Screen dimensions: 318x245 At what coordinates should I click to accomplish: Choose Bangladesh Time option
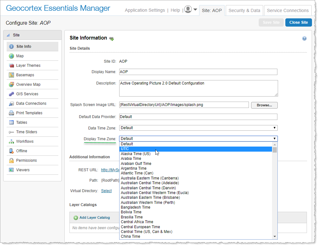pyautogui.click(x=196, y=207)
